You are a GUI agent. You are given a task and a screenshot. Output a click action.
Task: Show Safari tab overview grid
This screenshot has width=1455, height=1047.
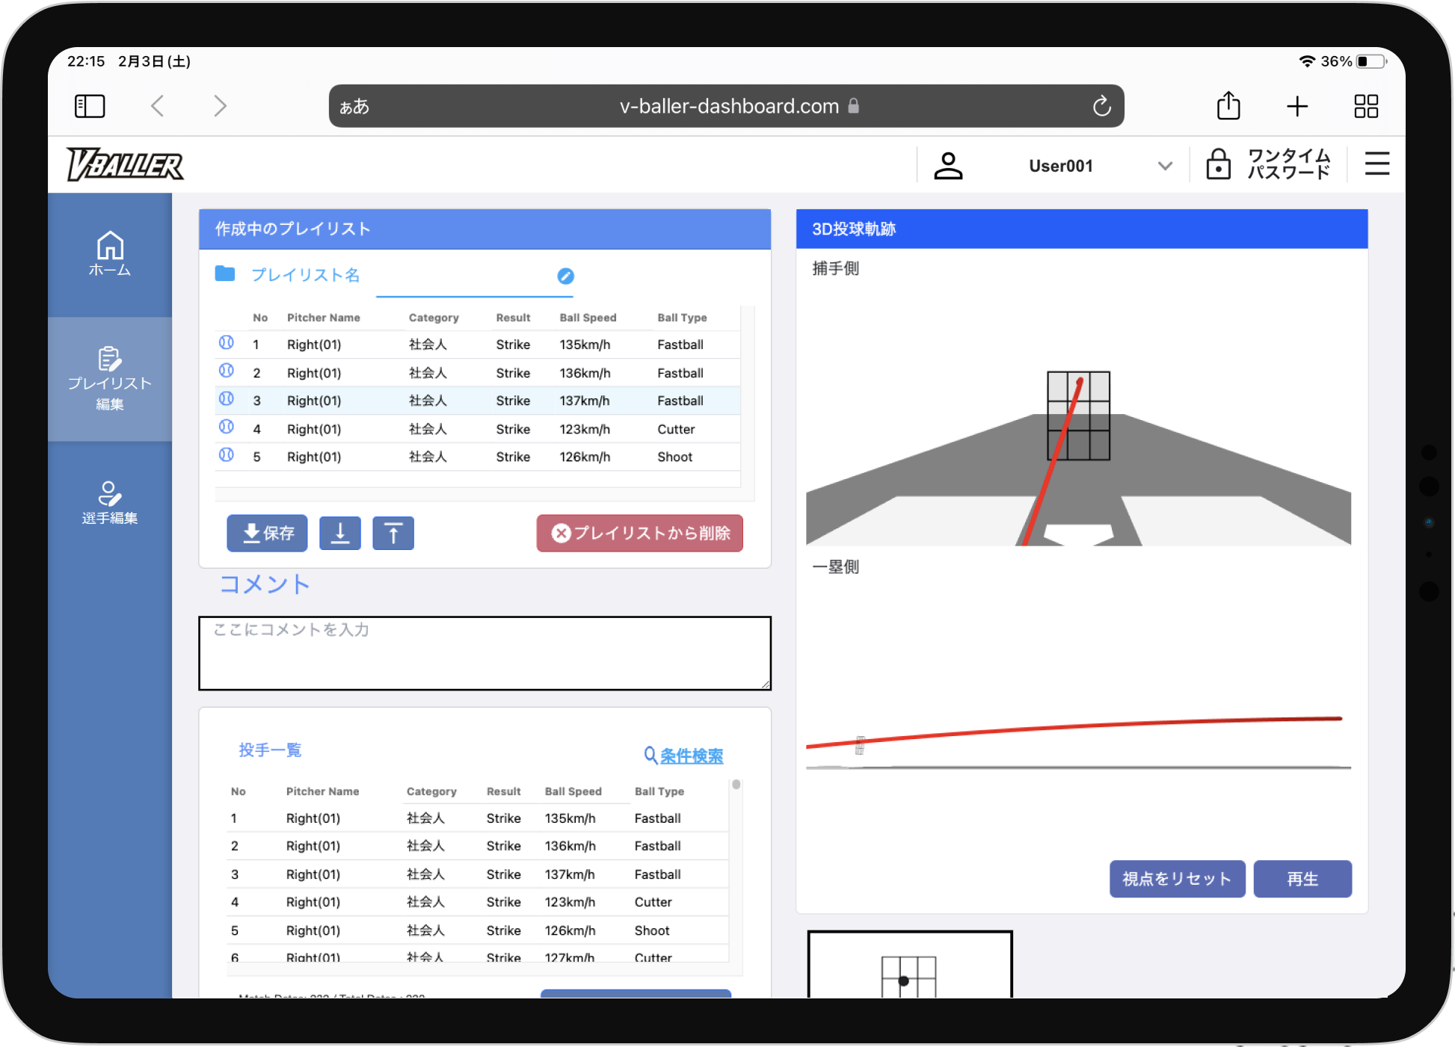coord(1366,106)
